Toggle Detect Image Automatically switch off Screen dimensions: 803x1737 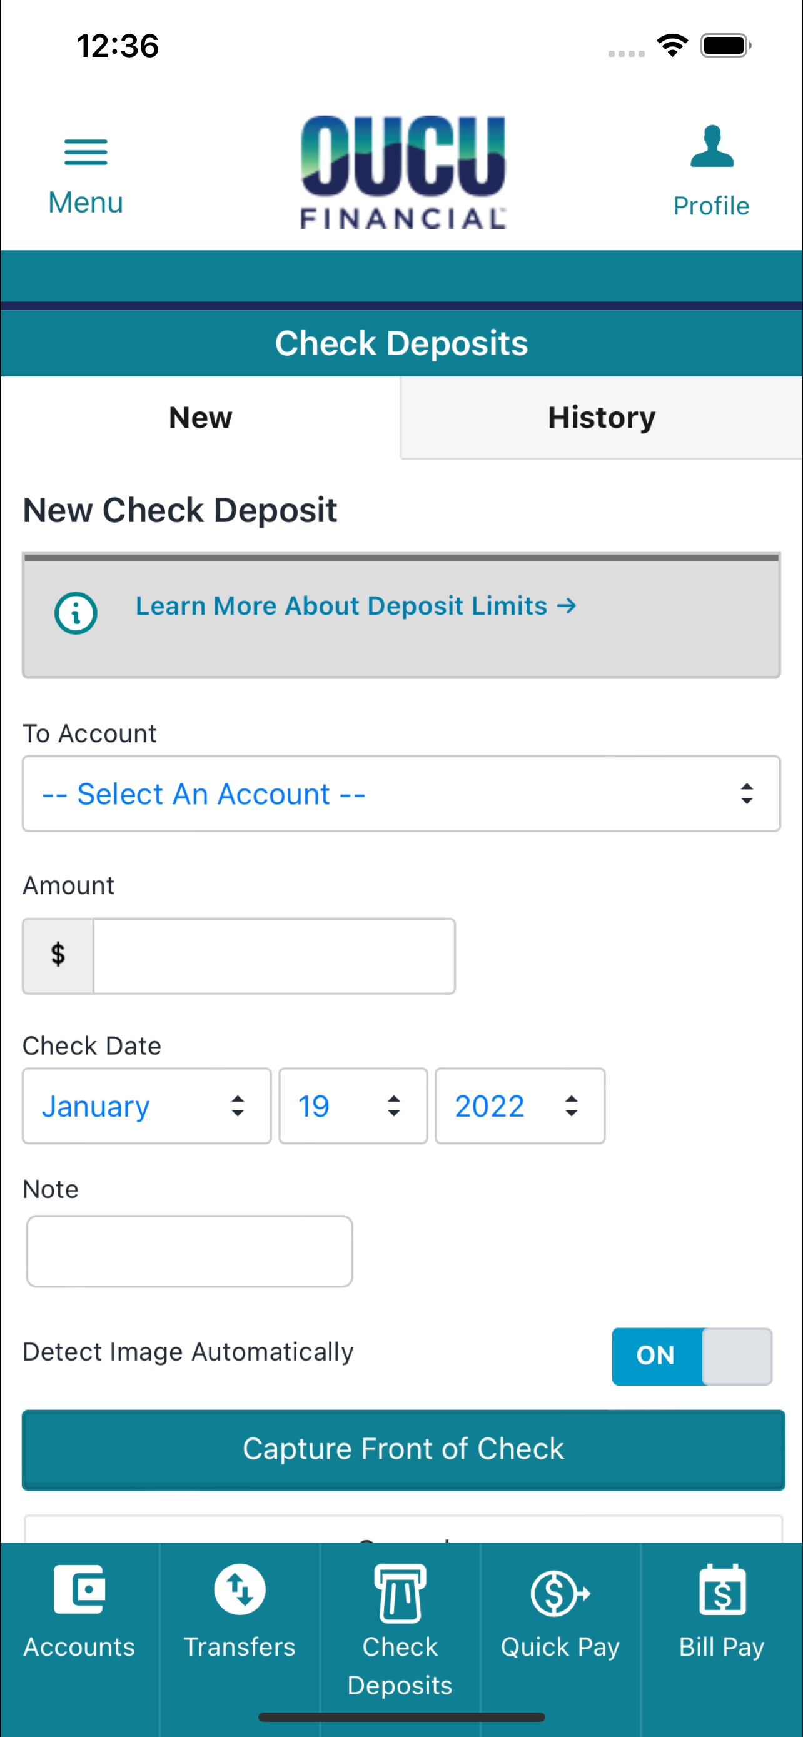point(692,1356)
